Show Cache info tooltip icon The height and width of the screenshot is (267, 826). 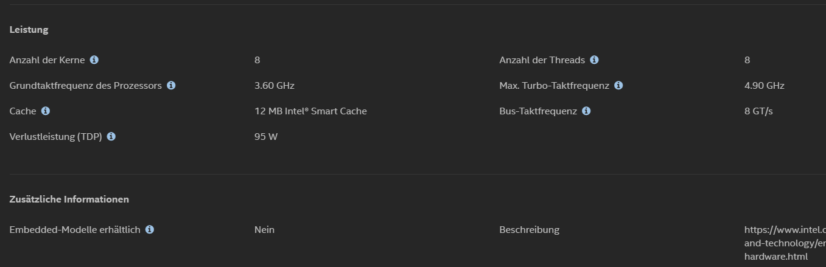point(46,111)
